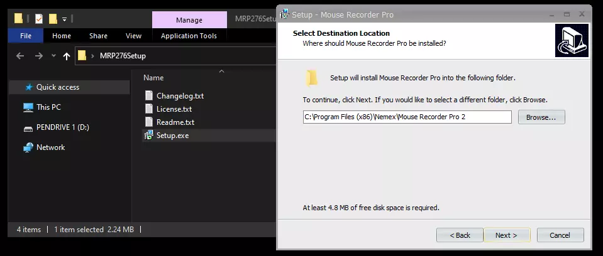Click the License.txt document icon
The image size is (603, 256).
[149, 109]
